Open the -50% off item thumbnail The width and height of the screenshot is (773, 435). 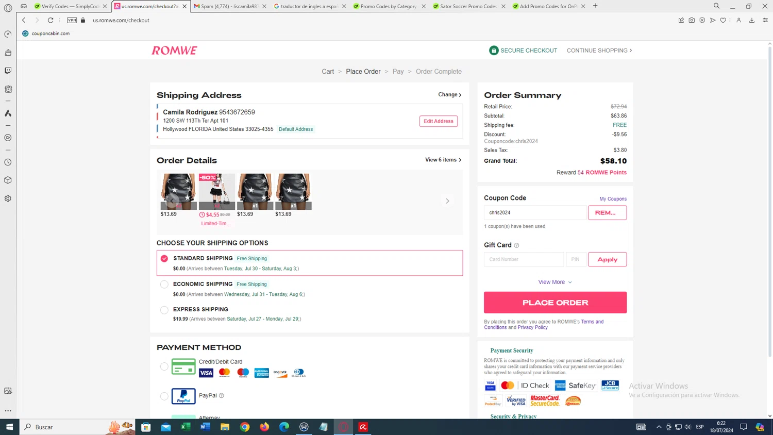coord(216,192)
